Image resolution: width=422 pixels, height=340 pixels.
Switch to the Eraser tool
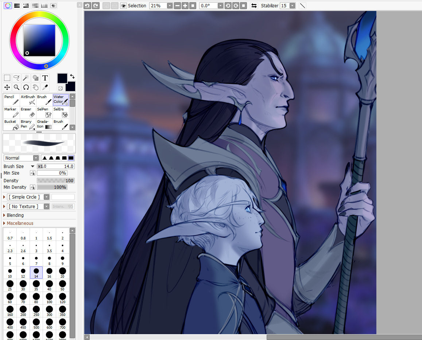[28, 112]
